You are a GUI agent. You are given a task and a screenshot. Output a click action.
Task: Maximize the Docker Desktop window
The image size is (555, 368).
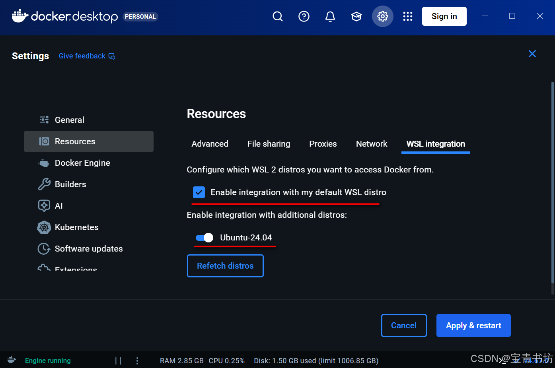click(x=512, y=16)
